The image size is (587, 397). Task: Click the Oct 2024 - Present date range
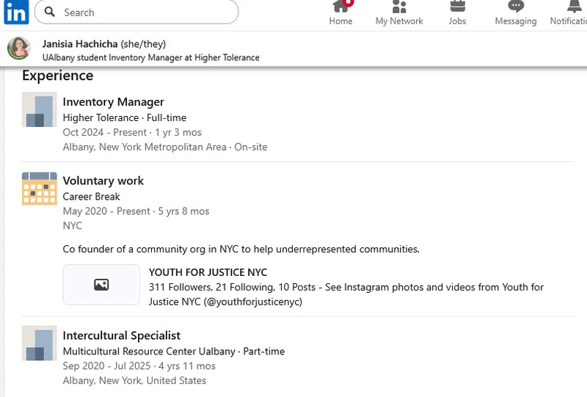coord(132,132)
